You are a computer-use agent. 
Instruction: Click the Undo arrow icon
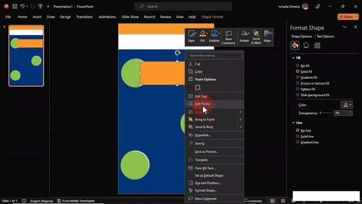23,6
